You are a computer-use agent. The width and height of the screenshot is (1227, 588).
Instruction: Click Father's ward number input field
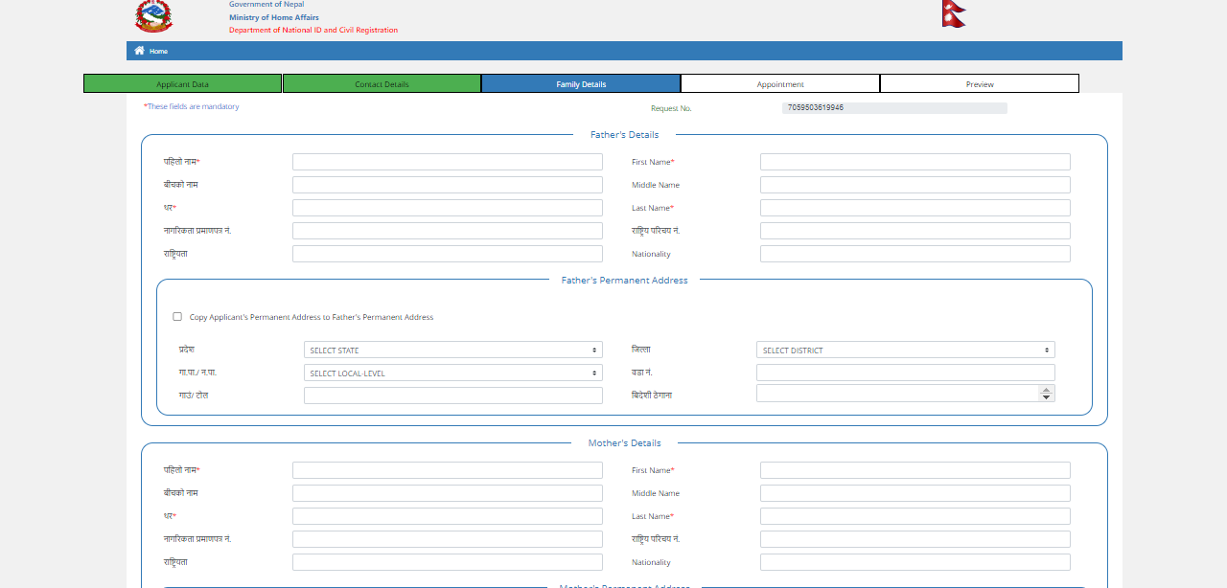(x=905, y=373)
